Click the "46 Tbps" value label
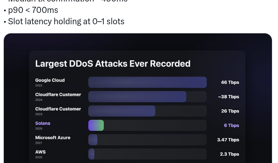 pyautogui.click(x=230, y=82)
